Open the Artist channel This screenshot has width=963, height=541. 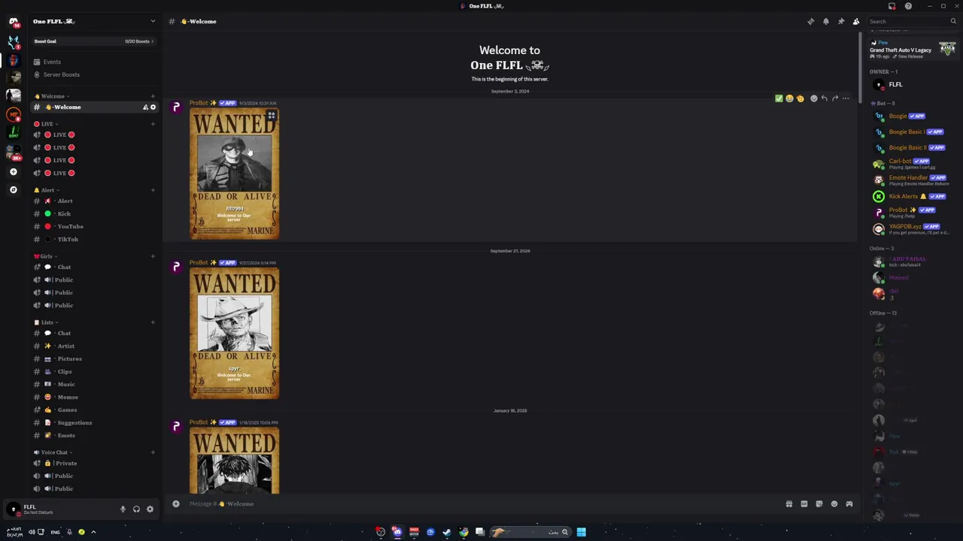(94, 346)
